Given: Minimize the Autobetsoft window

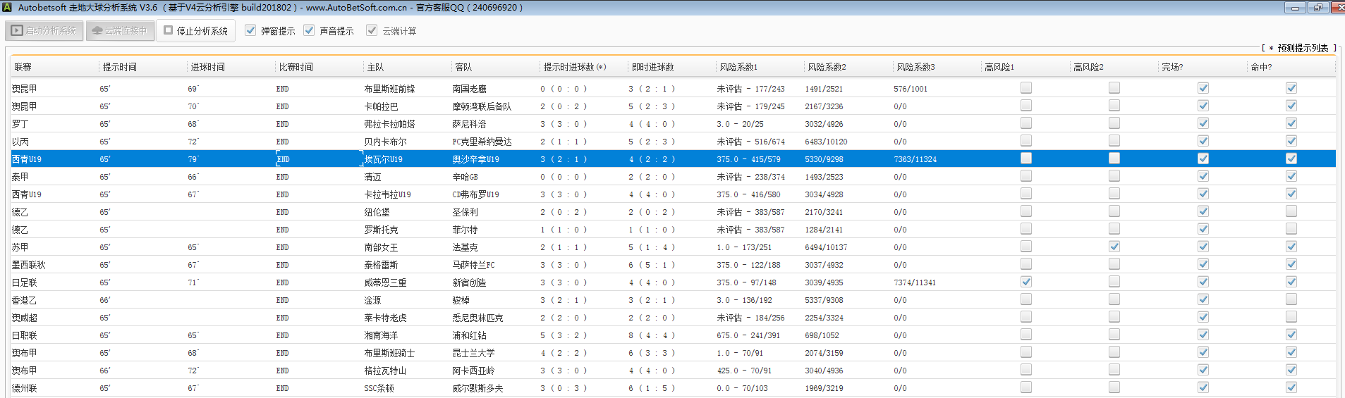Looking at the screenshot, I should click(1294, 8).
